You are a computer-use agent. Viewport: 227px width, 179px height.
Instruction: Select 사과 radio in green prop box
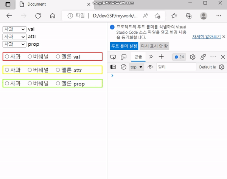(7, 83)
